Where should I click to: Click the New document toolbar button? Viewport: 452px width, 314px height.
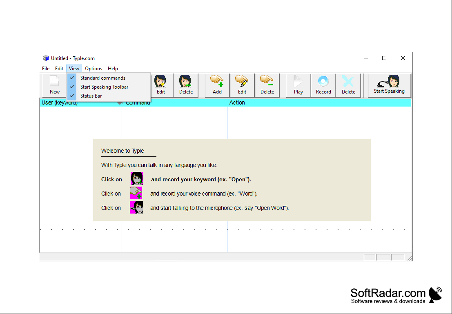click(x=54, y=85)
